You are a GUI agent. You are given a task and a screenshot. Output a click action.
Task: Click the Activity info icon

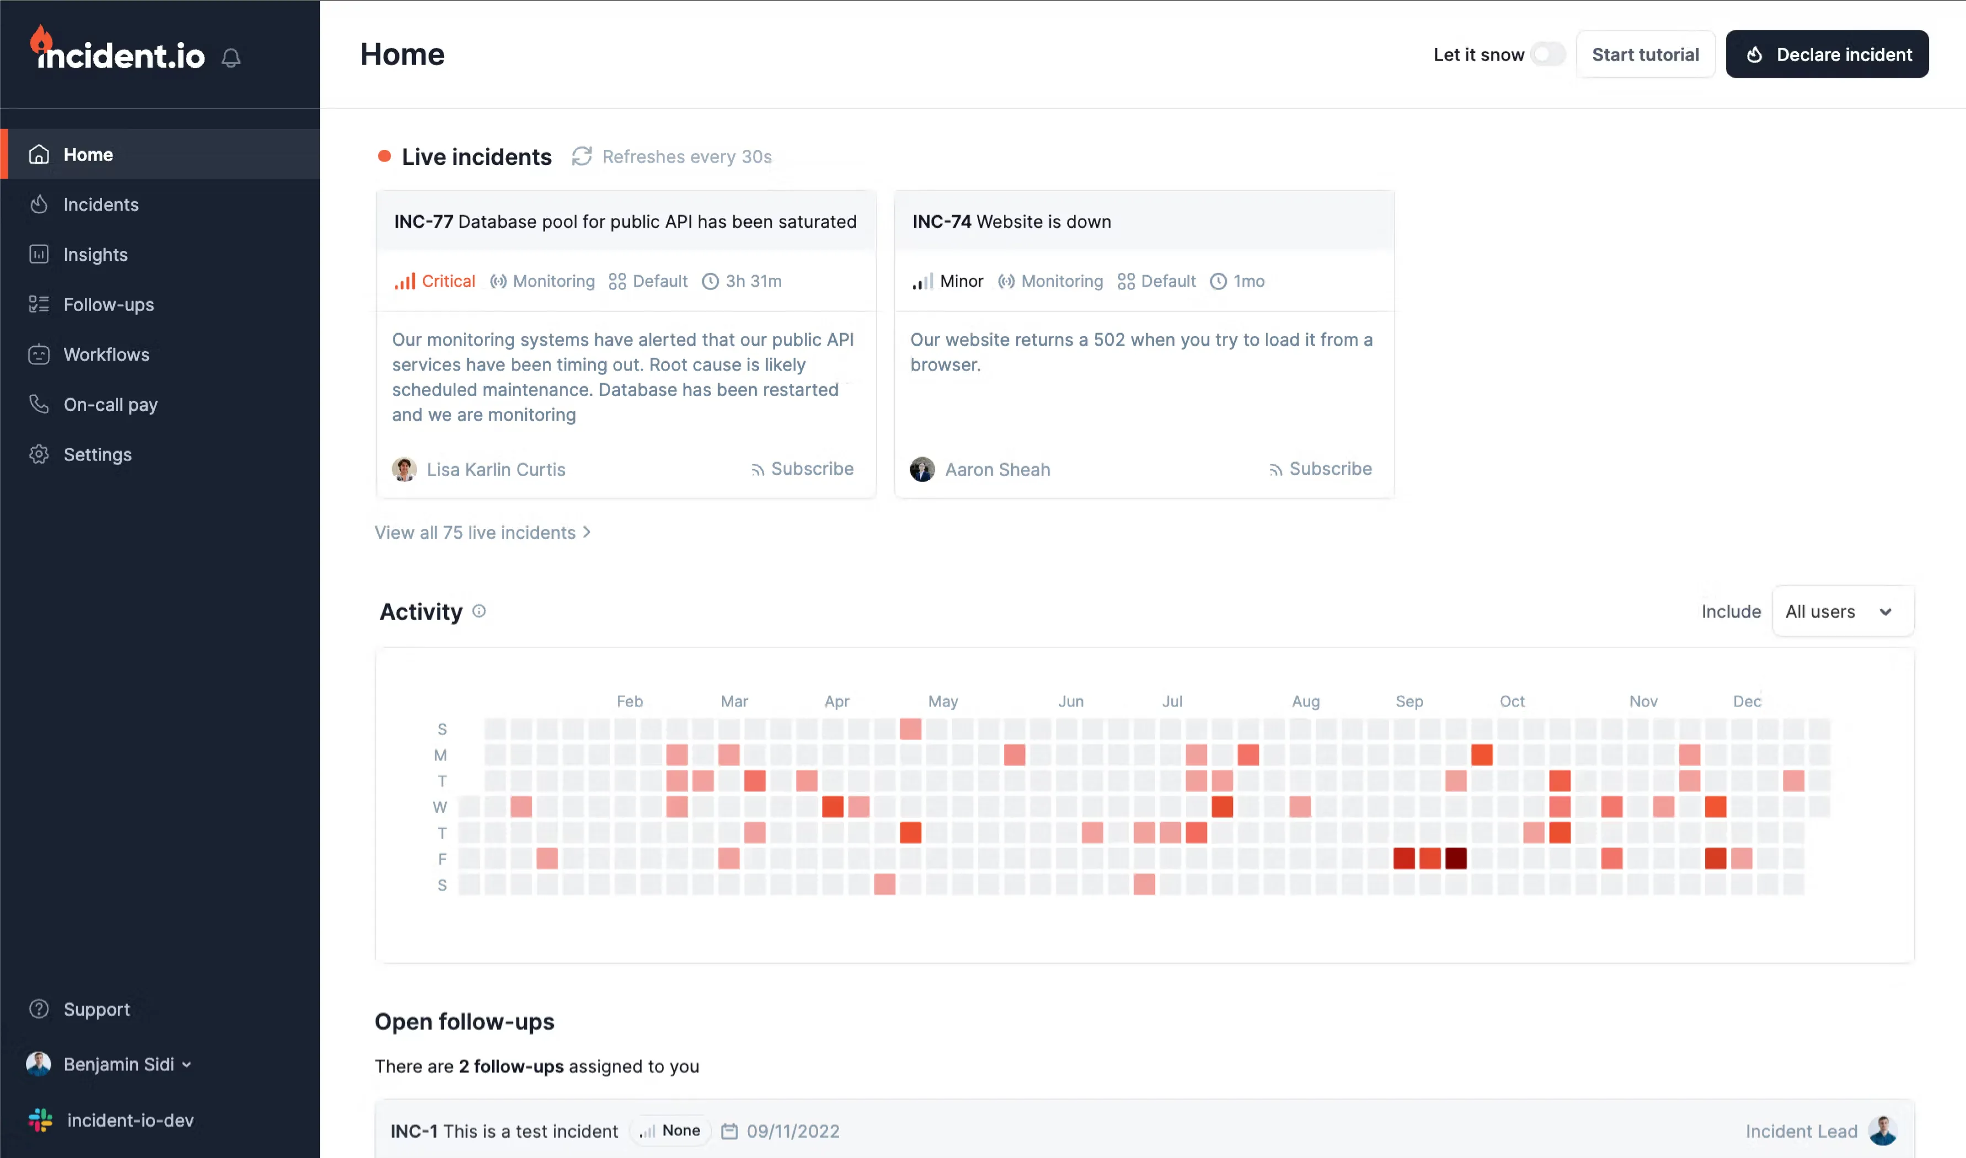(x=479, y=611)
